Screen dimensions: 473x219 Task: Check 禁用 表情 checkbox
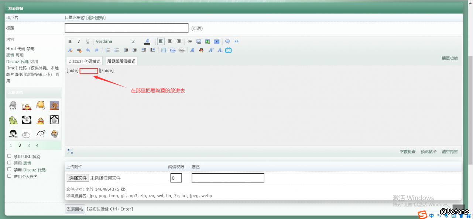(9, 163)
